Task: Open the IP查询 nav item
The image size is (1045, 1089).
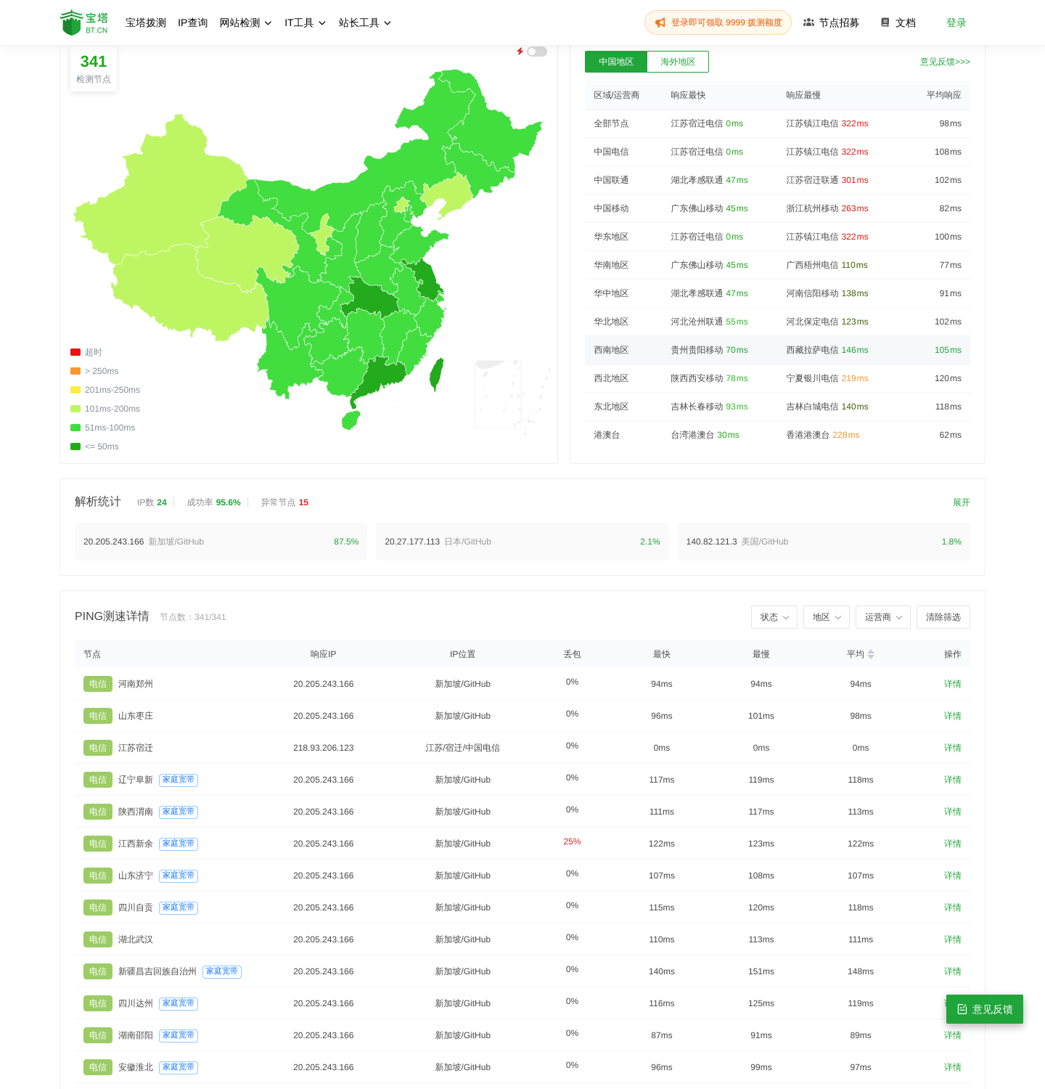Action: coord(193,23)
